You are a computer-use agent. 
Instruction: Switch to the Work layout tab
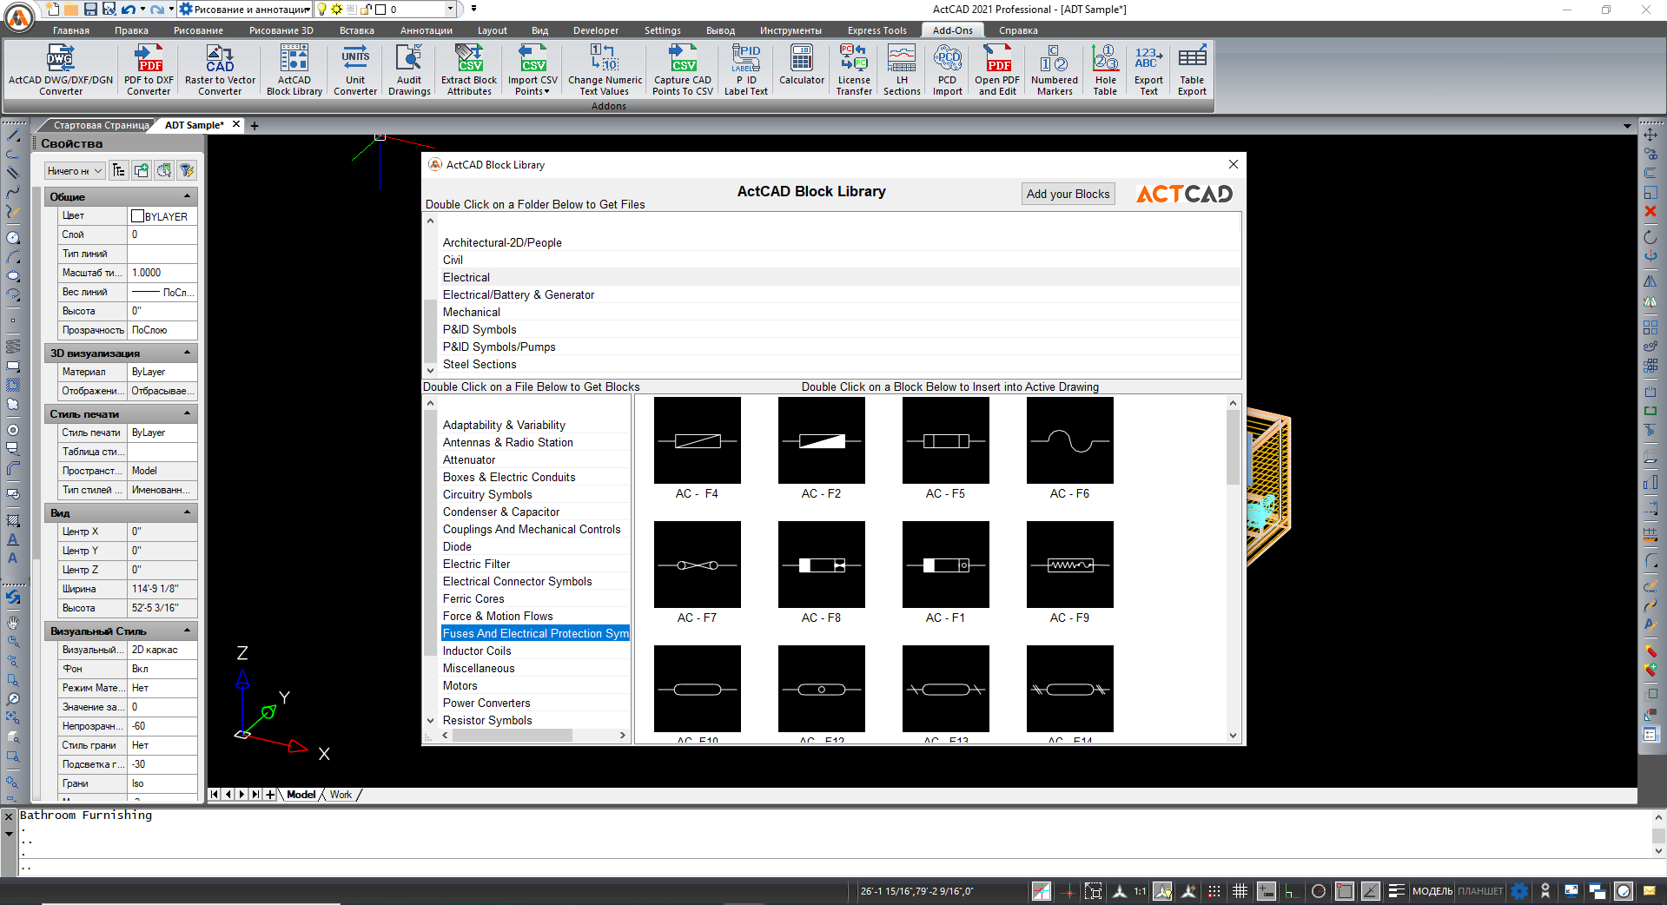tap(341, 794)
